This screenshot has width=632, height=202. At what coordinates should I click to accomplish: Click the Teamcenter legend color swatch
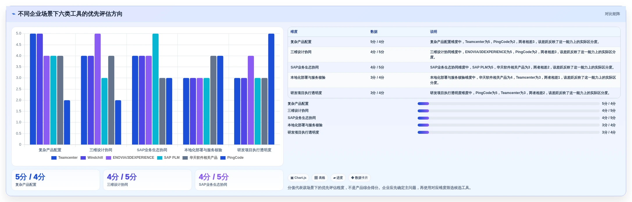coord(54,158)
